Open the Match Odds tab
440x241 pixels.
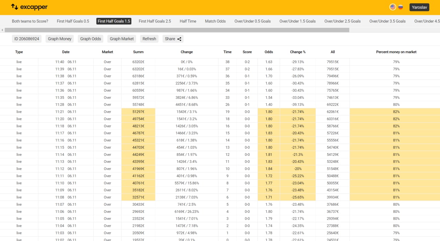(x=215, y=21)
